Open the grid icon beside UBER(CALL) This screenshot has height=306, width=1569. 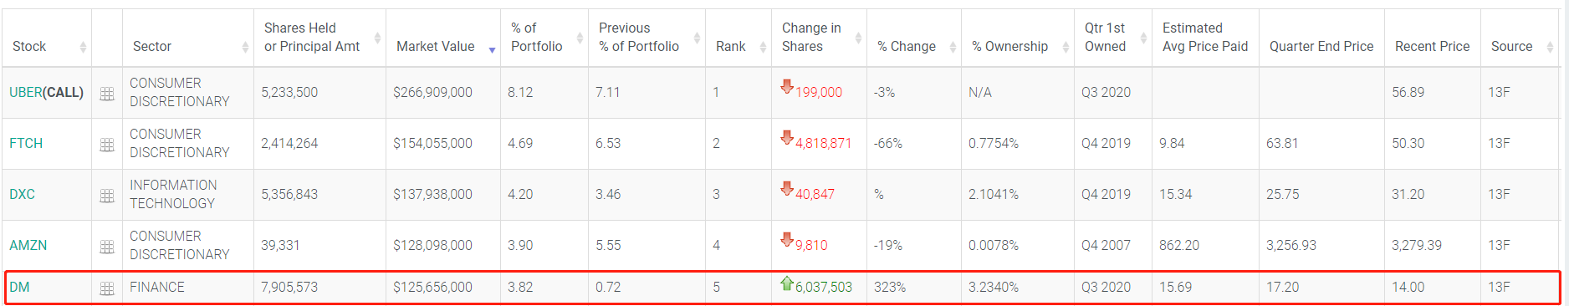tap(107, 94)
